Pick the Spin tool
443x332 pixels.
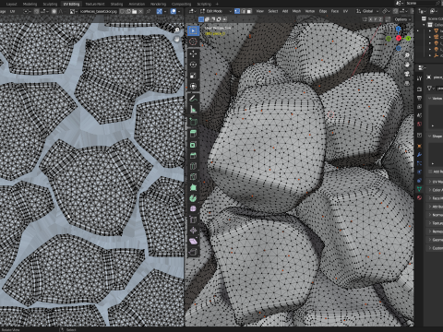193,198
